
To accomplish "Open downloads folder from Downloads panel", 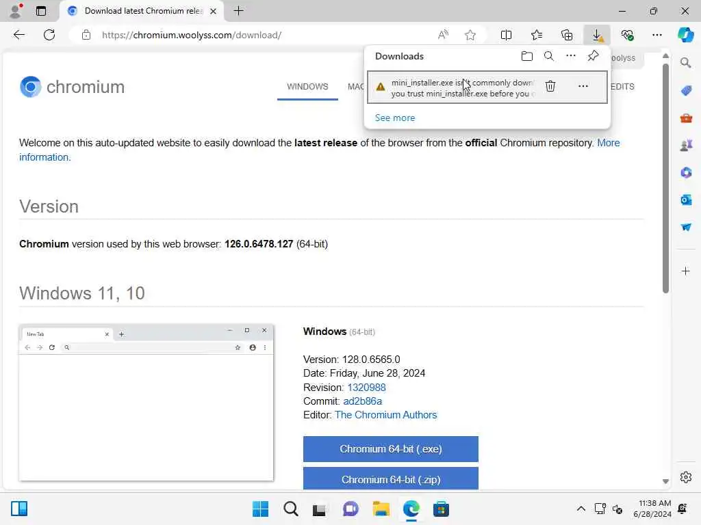I will (x=527, y=56).
